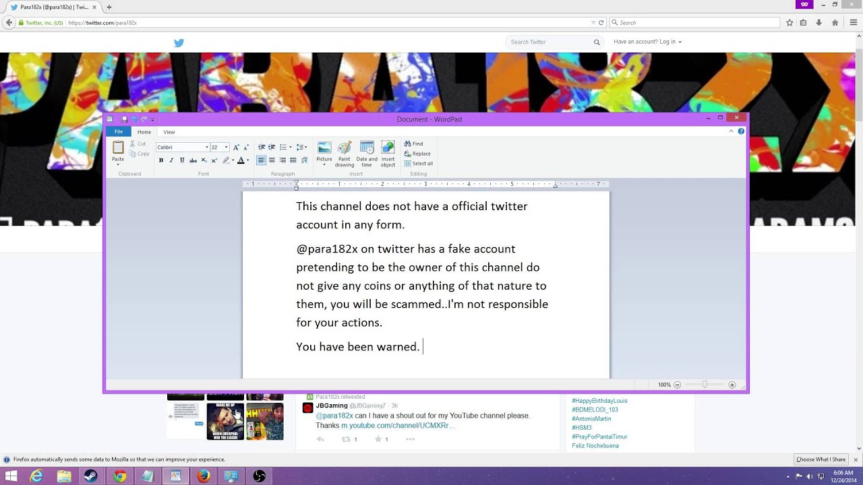Image resolution: width=863 pixels, height=485 pixels.
Task: Click the Paste icon in WordPad
Action: click(118, 147)
